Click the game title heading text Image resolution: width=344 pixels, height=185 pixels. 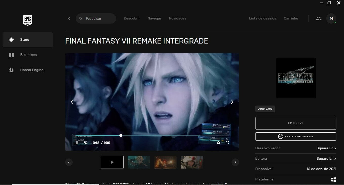pos(137,41)
